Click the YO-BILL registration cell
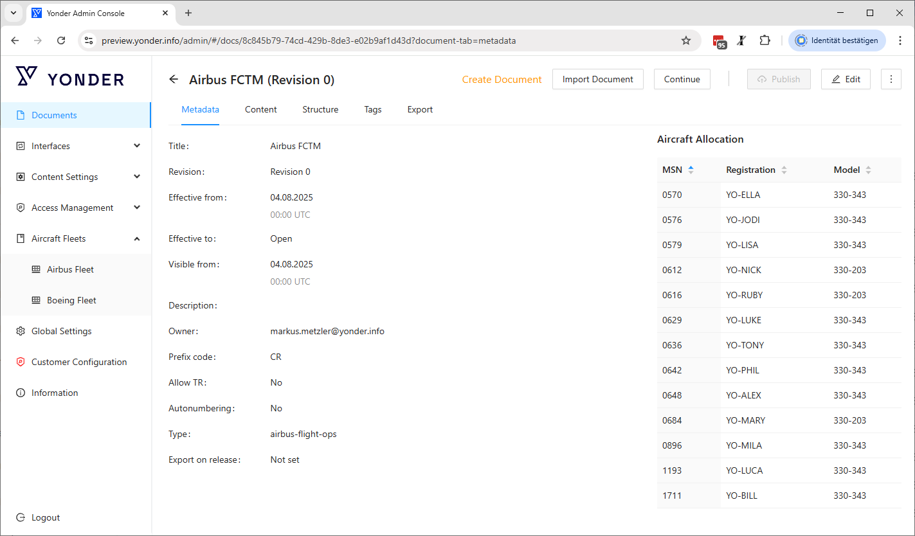This screenshot has height=536, width=915. pos(774,496)
